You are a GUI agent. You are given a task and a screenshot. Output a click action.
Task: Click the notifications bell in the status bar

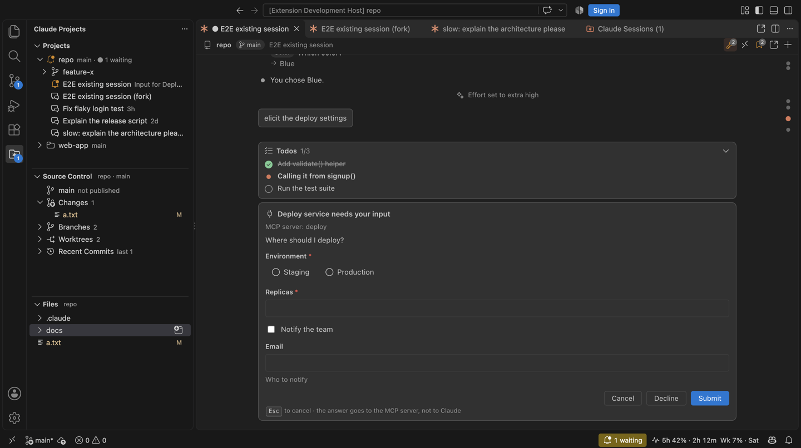789,440
